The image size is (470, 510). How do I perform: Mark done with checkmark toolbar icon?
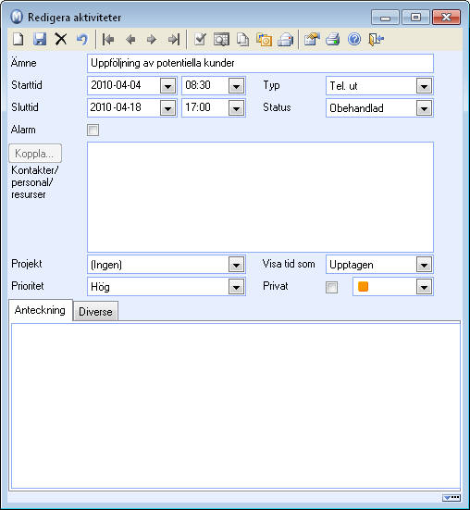pos(200,40)
